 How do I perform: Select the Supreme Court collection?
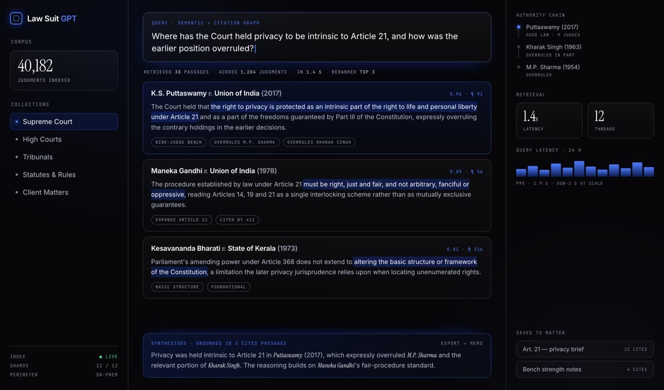(64, 122)
